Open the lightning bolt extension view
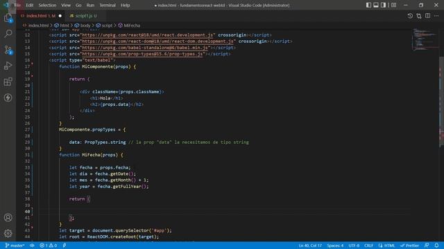The height and width of the screenshot is (249, 444). 8,98
